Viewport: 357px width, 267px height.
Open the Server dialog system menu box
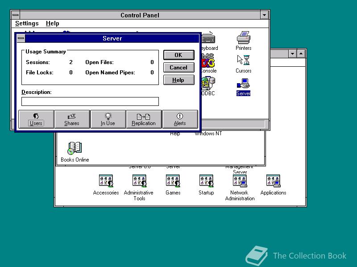pyautogui.click(x=21, y=38)
